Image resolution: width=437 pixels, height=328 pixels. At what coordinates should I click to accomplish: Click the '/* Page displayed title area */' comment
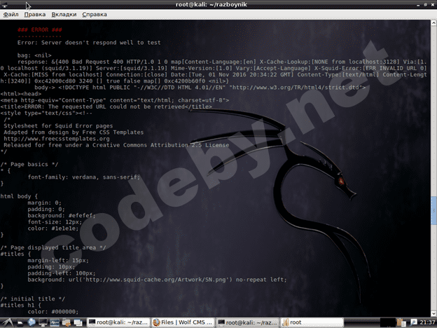[53, 248]
